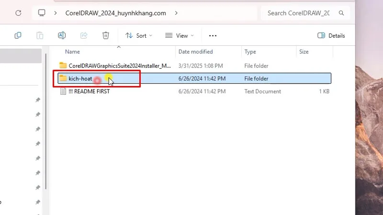The width and height of the screenshot is (383, 215).
Task: Open the Sort dropdown
Action: tap(138, 35)
